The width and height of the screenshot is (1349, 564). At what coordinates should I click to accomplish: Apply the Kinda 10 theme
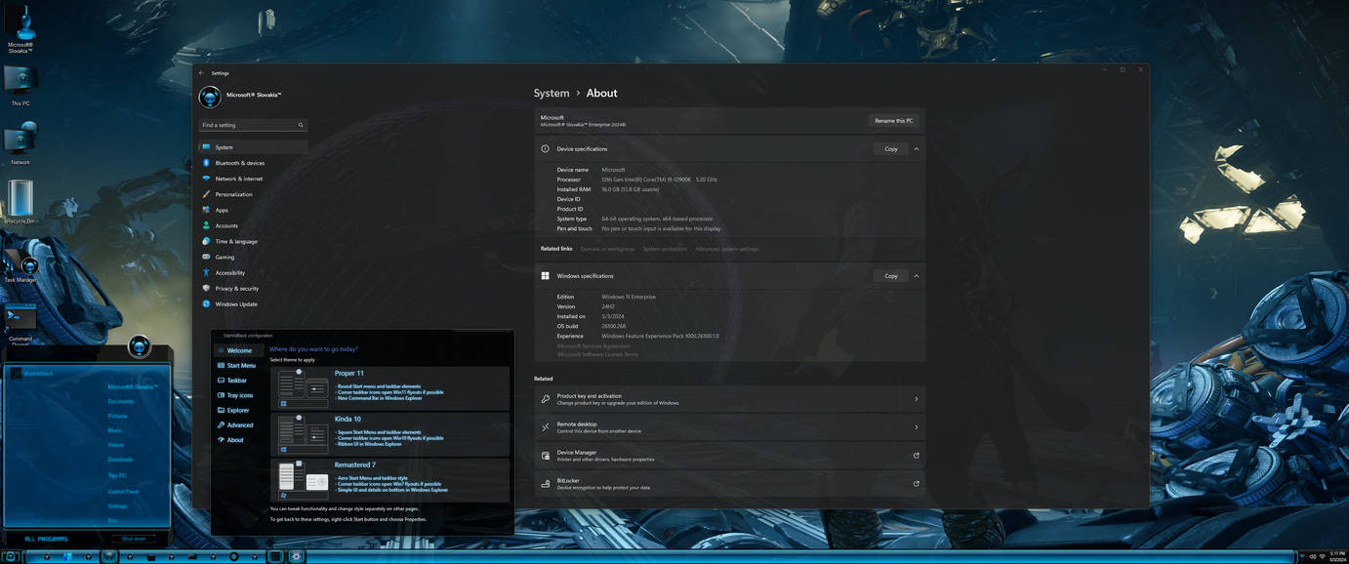pyautogui.click(x=389, y=434)
